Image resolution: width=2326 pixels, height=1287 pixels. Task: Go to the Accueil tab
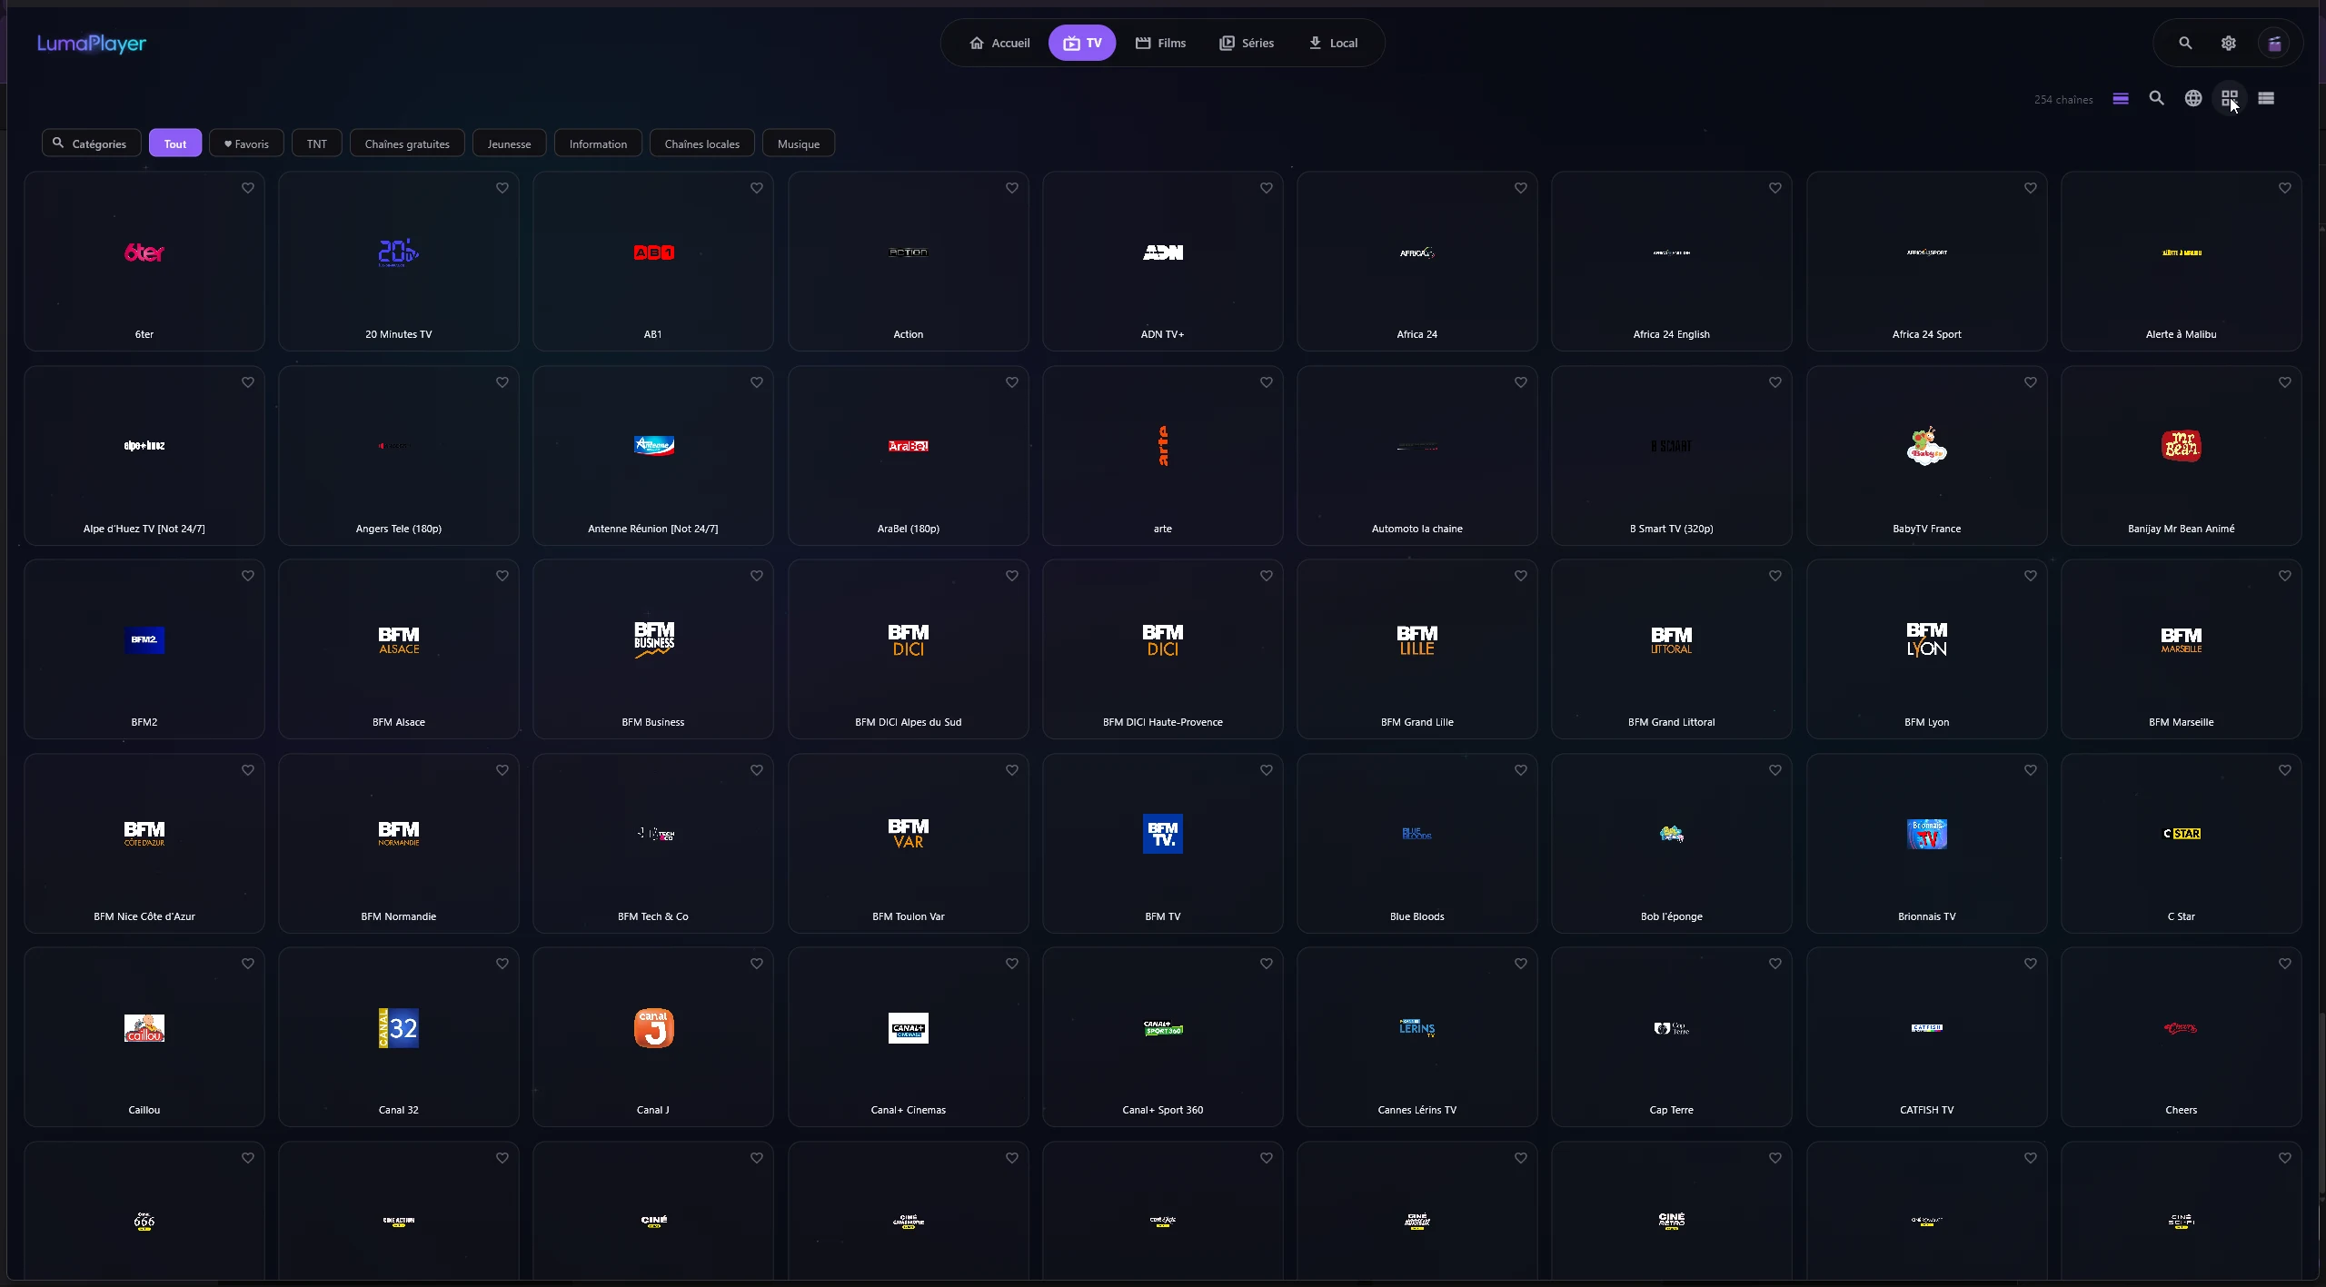(x=999, y=43)
